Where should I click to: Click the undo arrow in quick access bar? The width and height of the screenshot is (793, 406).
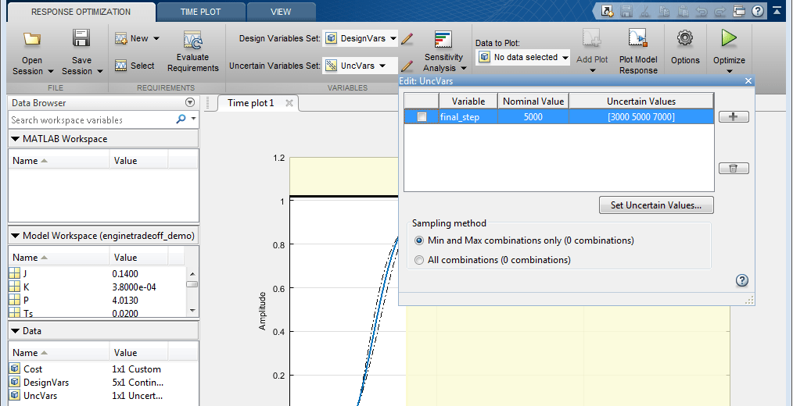701,11
